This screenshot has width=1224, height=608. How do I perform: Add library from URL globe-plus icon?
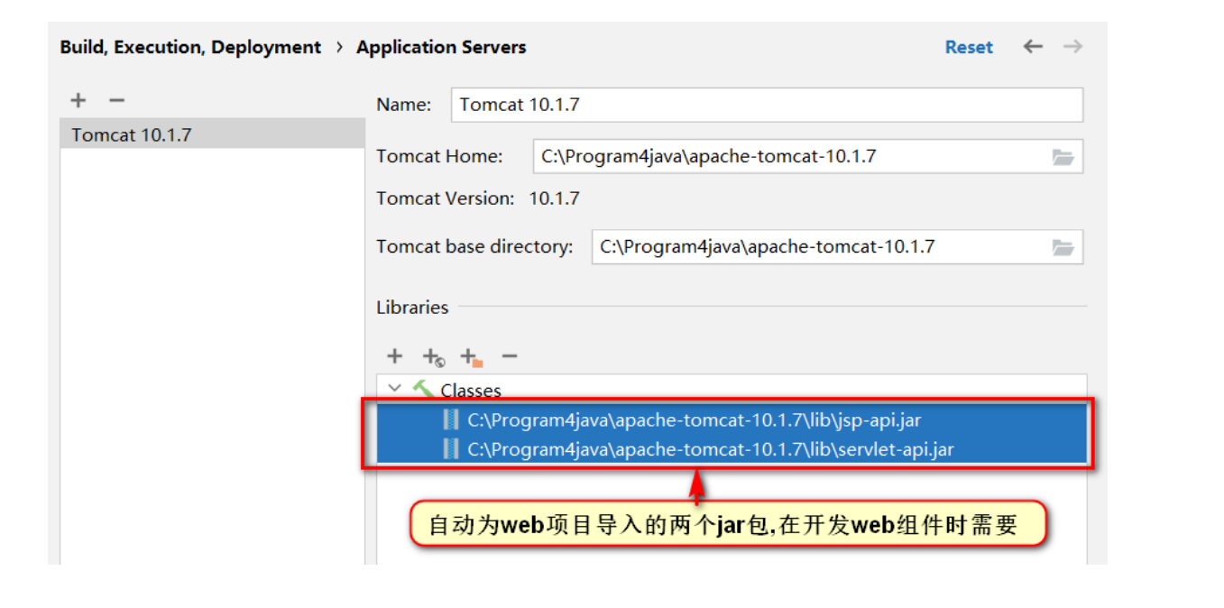point(433,356)
